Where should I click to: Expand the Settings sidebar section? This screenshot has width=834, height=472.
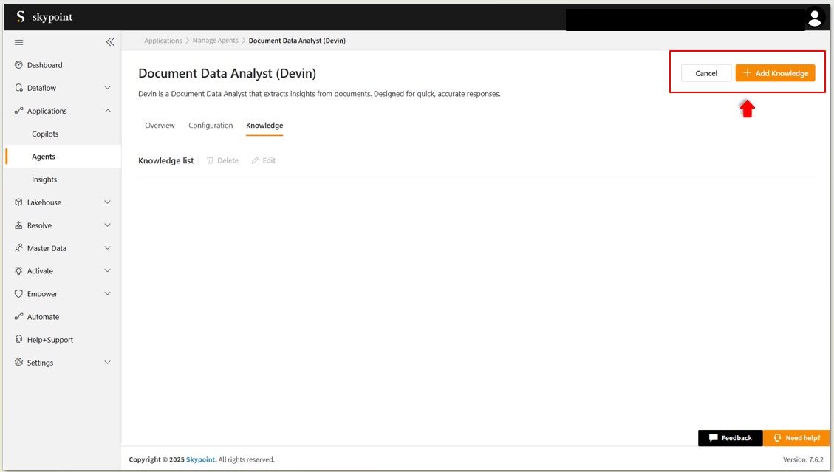(x=107, y=363)
